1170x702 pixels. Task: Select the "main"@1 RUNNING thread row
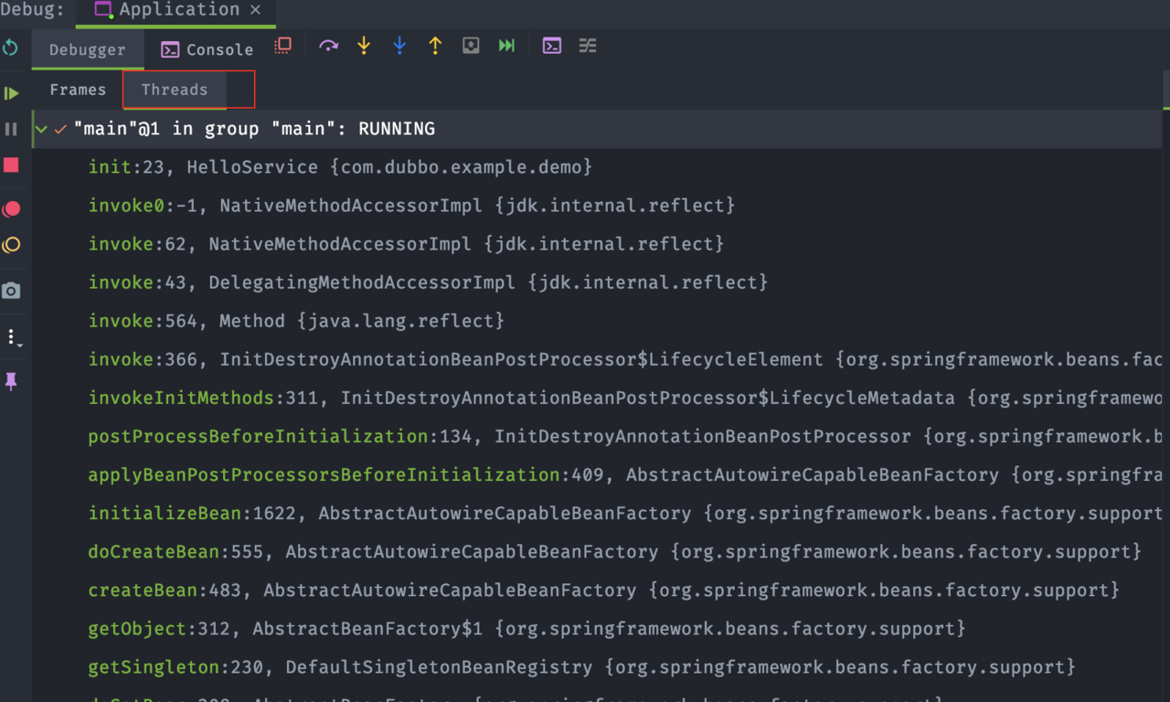click(598, 129)
